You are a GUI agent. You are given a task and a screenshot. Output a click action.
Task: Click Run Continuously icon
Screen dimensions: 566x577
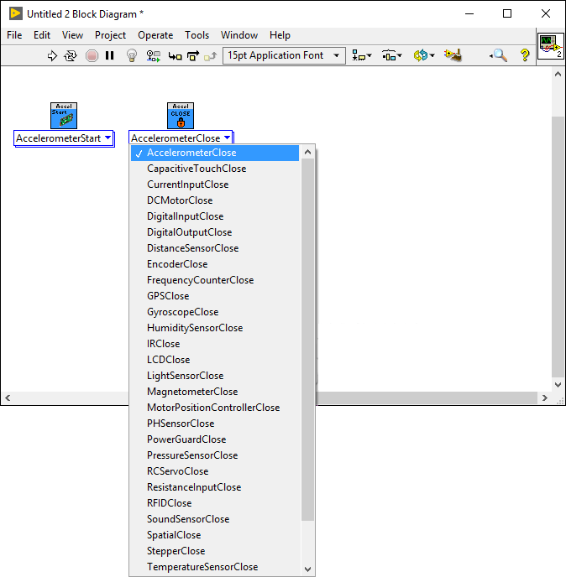[x=71, y=56]
